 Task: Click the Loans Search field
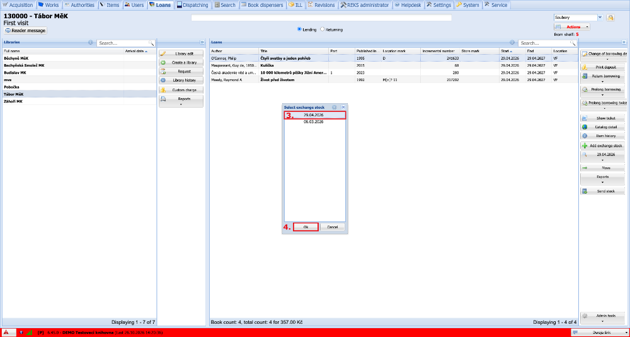(544, 43)
